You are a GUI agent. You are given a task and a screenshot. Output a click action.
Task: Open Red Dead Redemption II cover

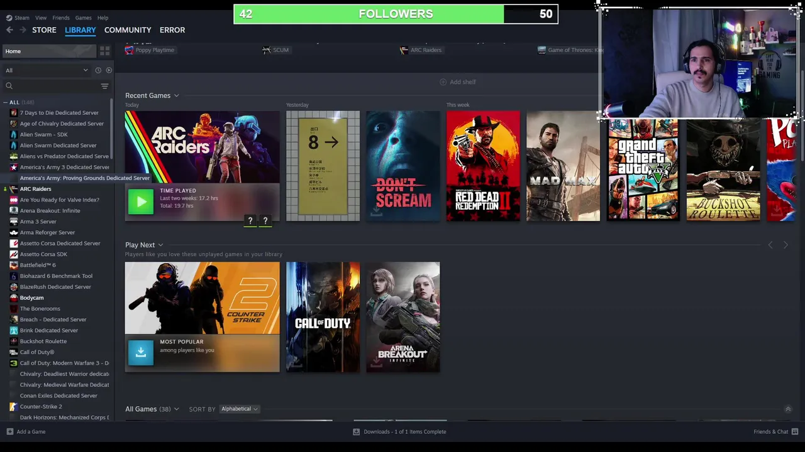(483, 166)
